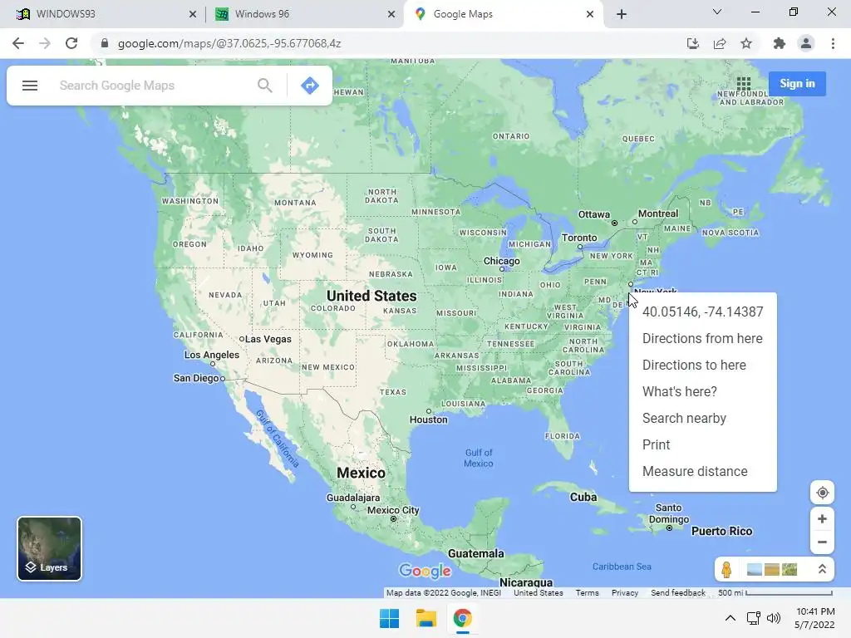
Task: Click Send feedback link
Action: click(x=678, y=593)
